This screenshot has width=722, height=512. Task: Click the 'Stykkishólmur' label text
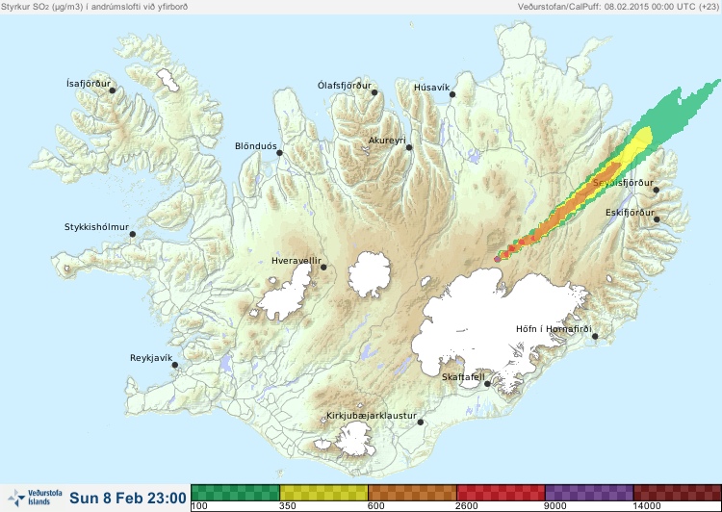pyautogui.click(x=96, y=227)
